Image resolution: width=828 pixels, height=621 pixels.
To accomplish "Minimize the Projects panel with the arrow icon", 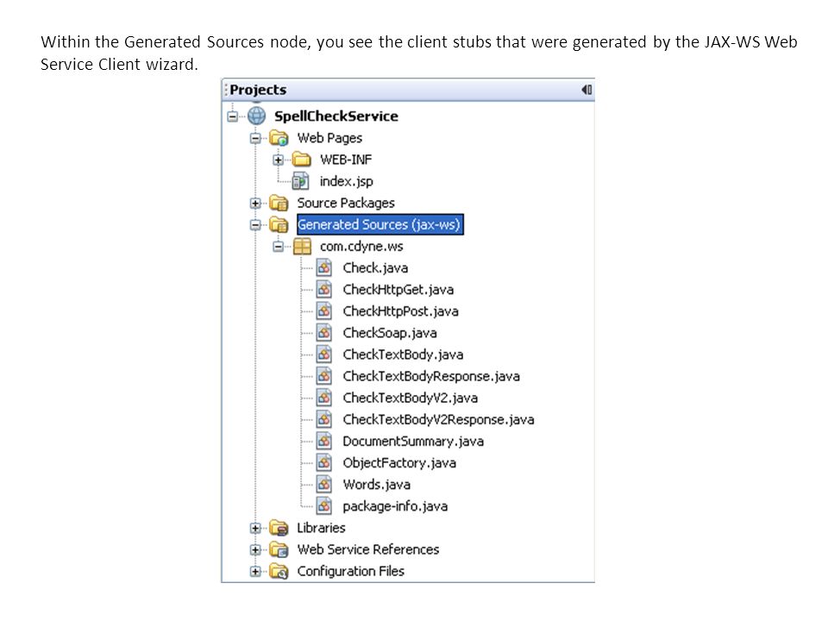I will tap(586, 90).
